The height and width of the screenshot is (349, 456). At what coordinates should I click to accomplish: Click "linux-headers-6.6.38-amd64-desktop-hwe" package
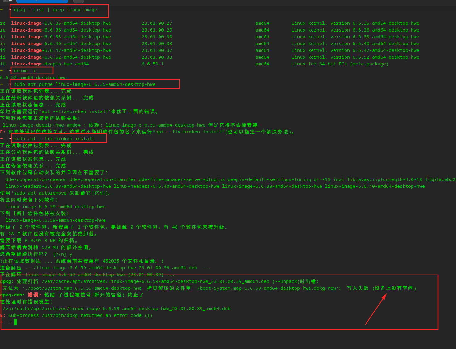58,186
